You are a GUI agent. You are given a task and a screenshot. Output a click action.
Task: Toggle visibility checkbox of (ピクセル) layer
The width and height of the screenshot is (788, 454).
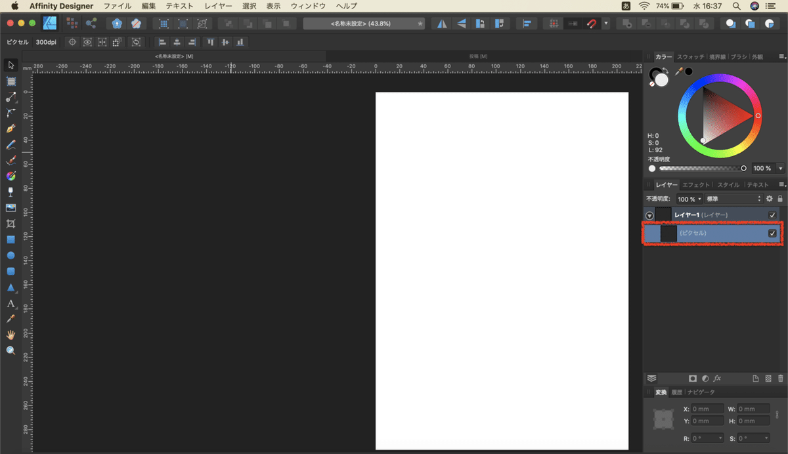772,233
